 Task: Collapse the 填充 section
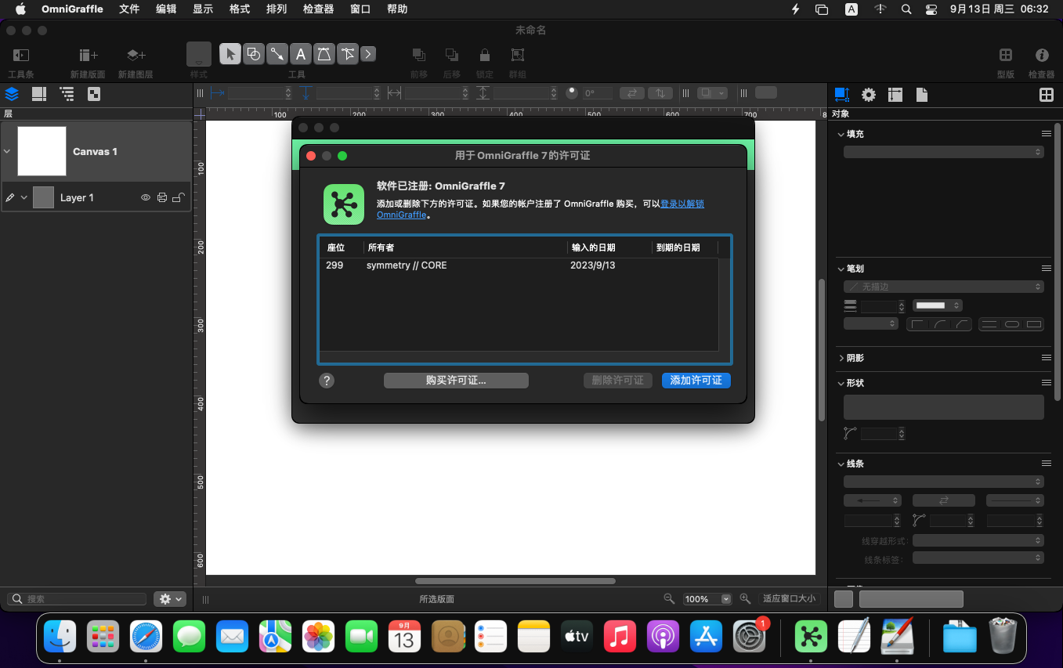tap(841, 134)
